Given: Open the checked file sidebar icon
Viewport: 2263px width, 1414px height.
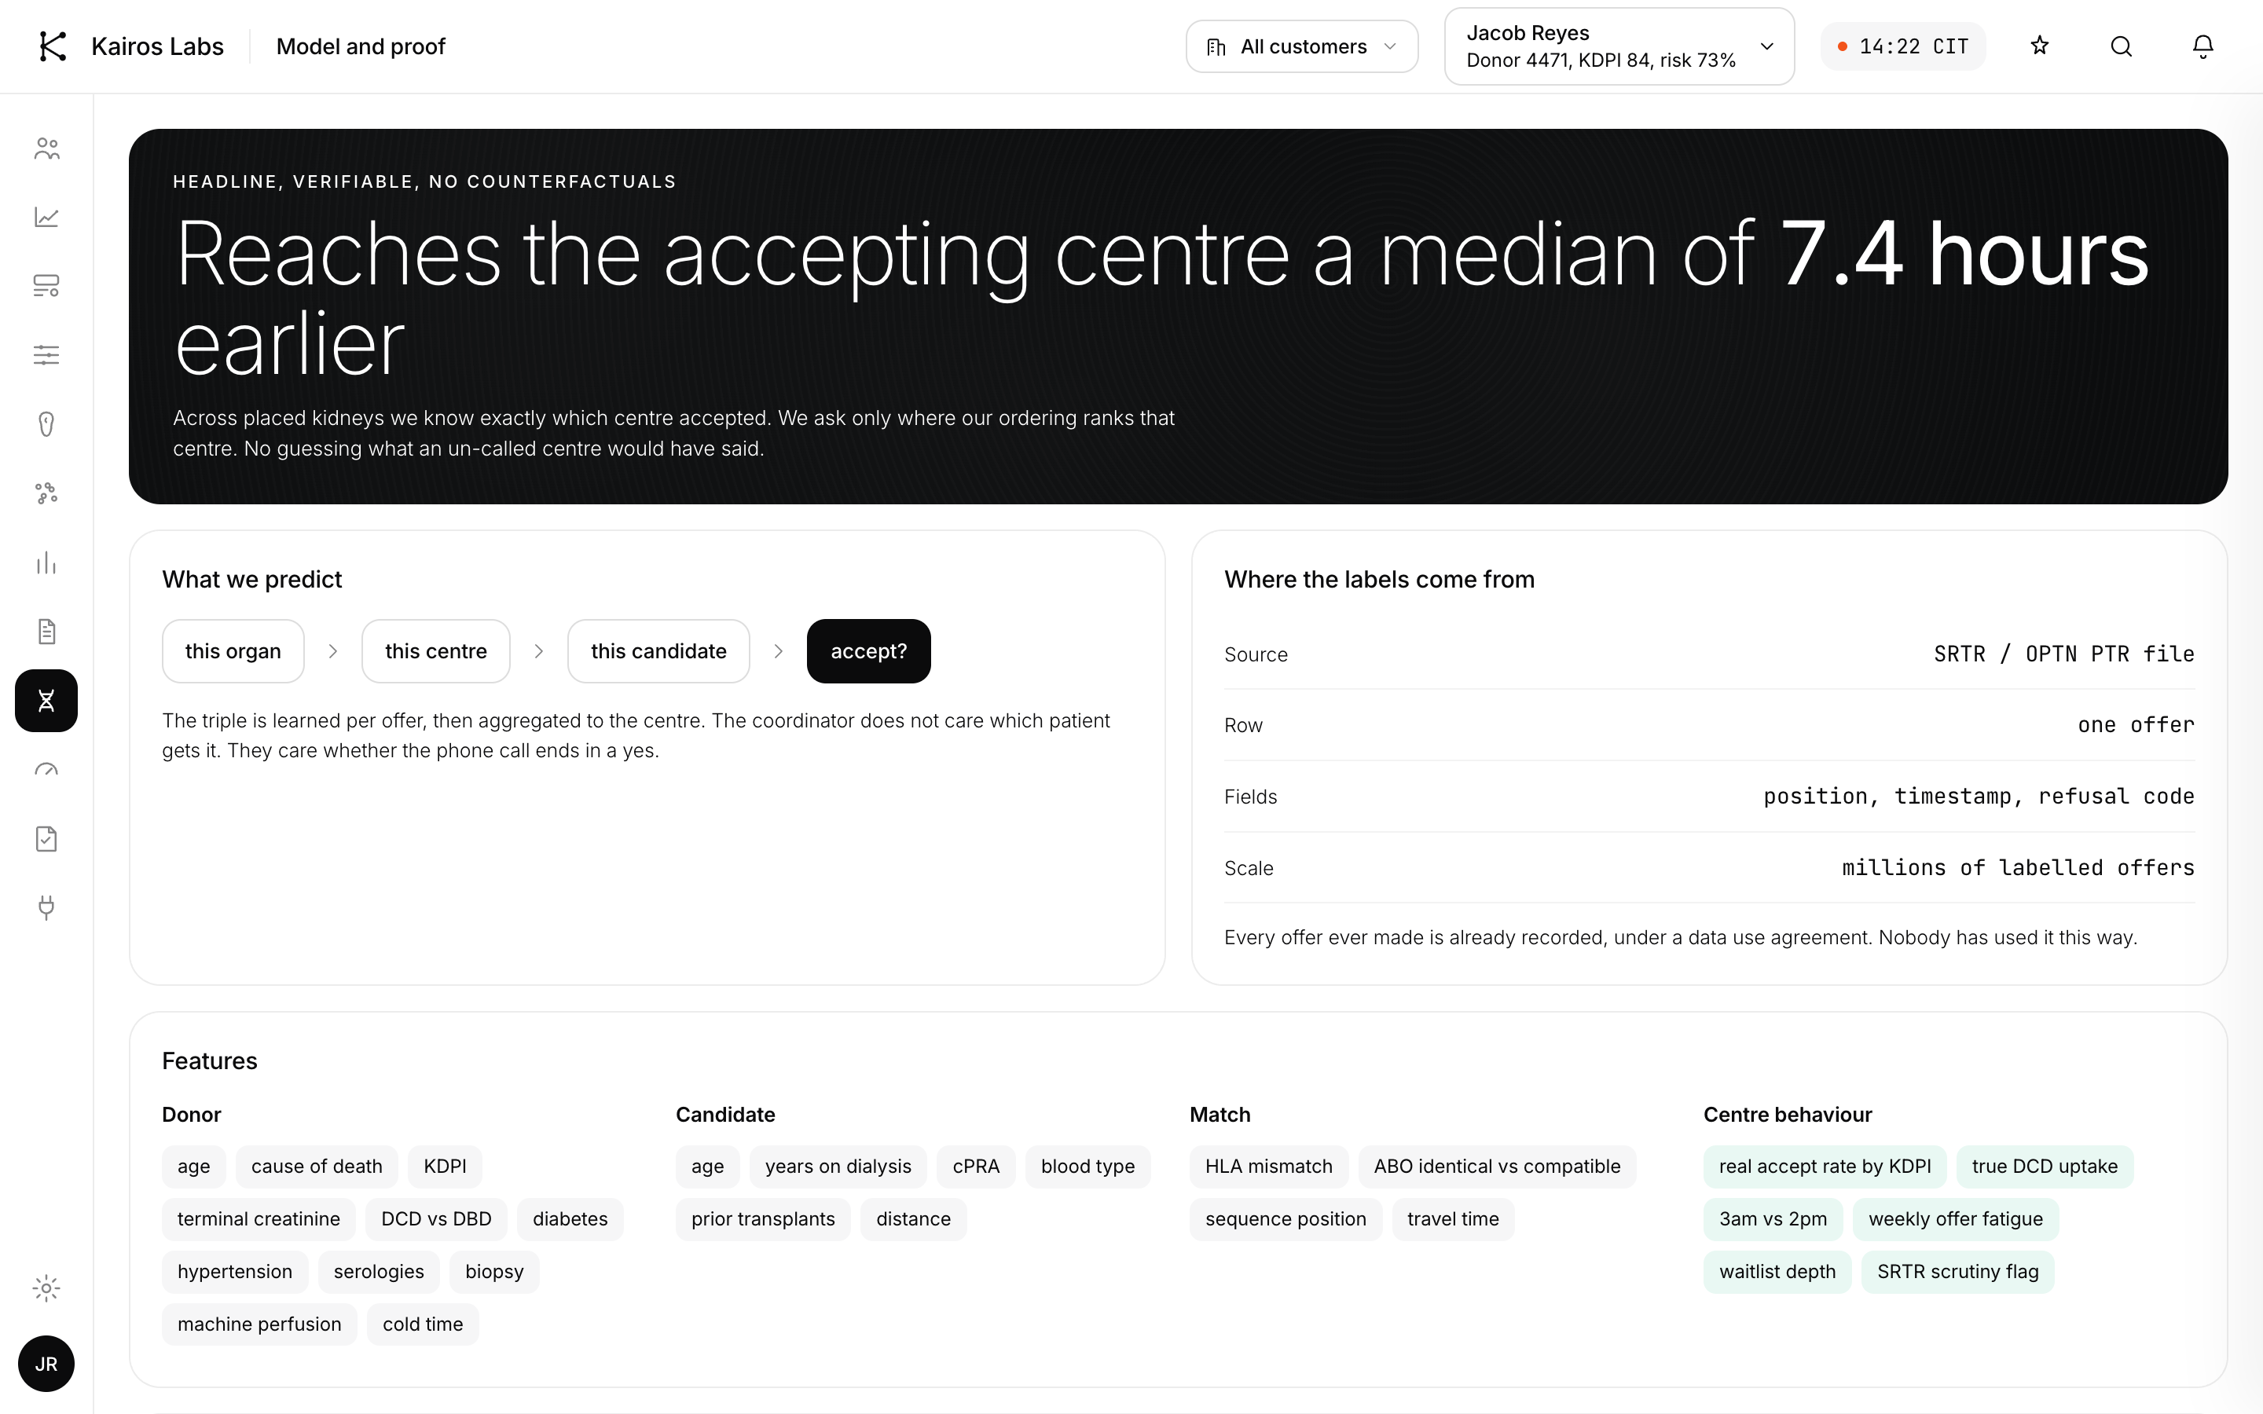Looking at the screenshot, I should tap(46, 839).
